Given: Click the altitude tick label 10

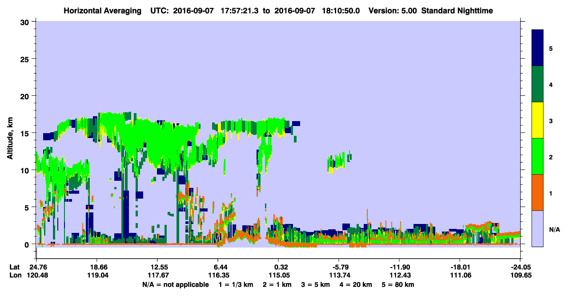Looking at the screenshot, I should click(x=26, y=170).
